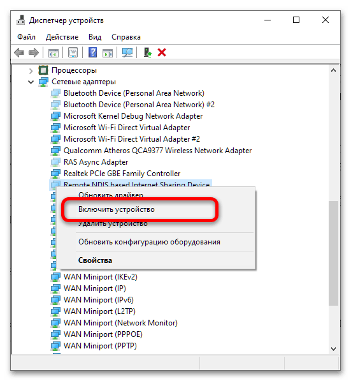The image size is (351, 381).
Task: Select WAN Miniport (PPPOE) device
Action: (x=103, y=334)
